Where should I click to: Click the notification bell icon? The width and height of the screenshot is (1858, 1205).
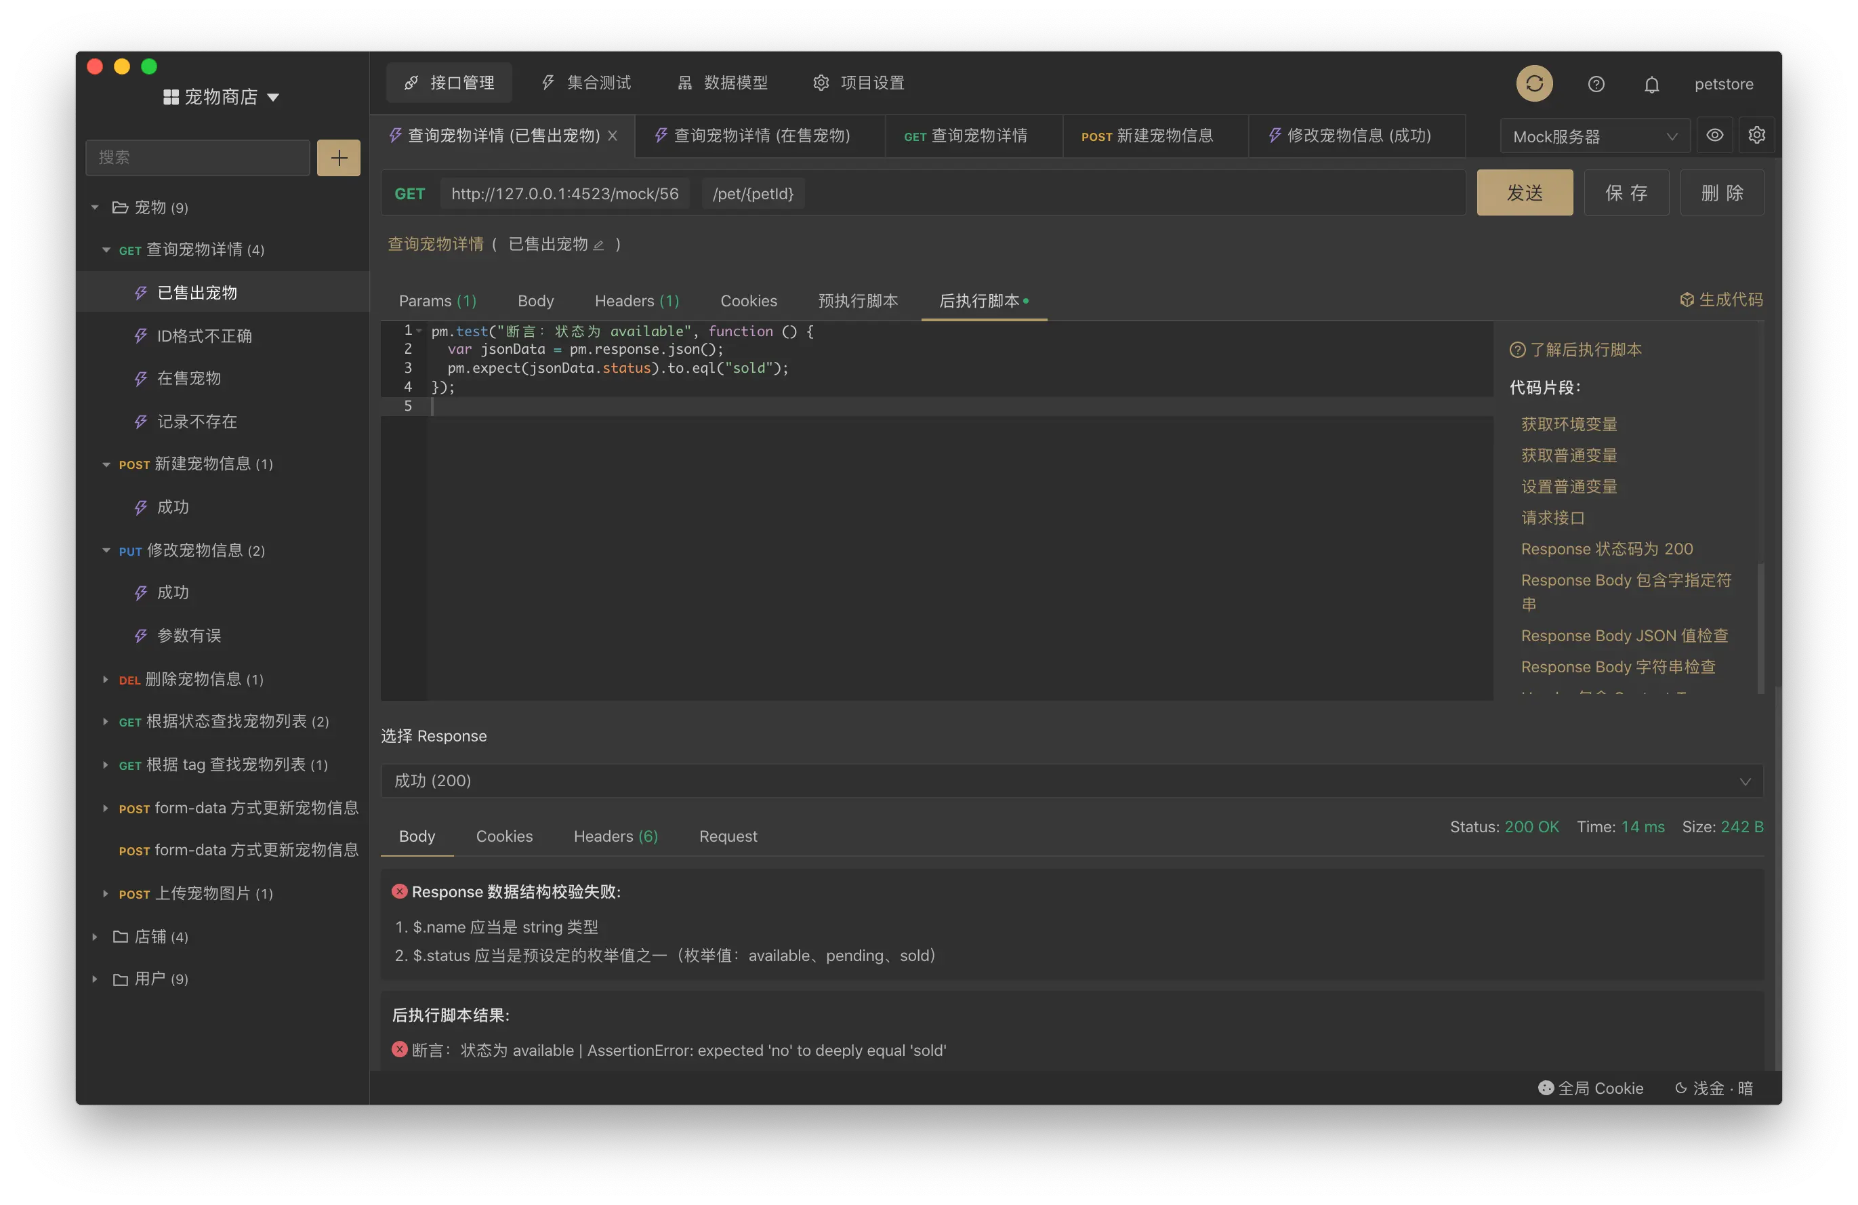click(x=1651, y=84)
